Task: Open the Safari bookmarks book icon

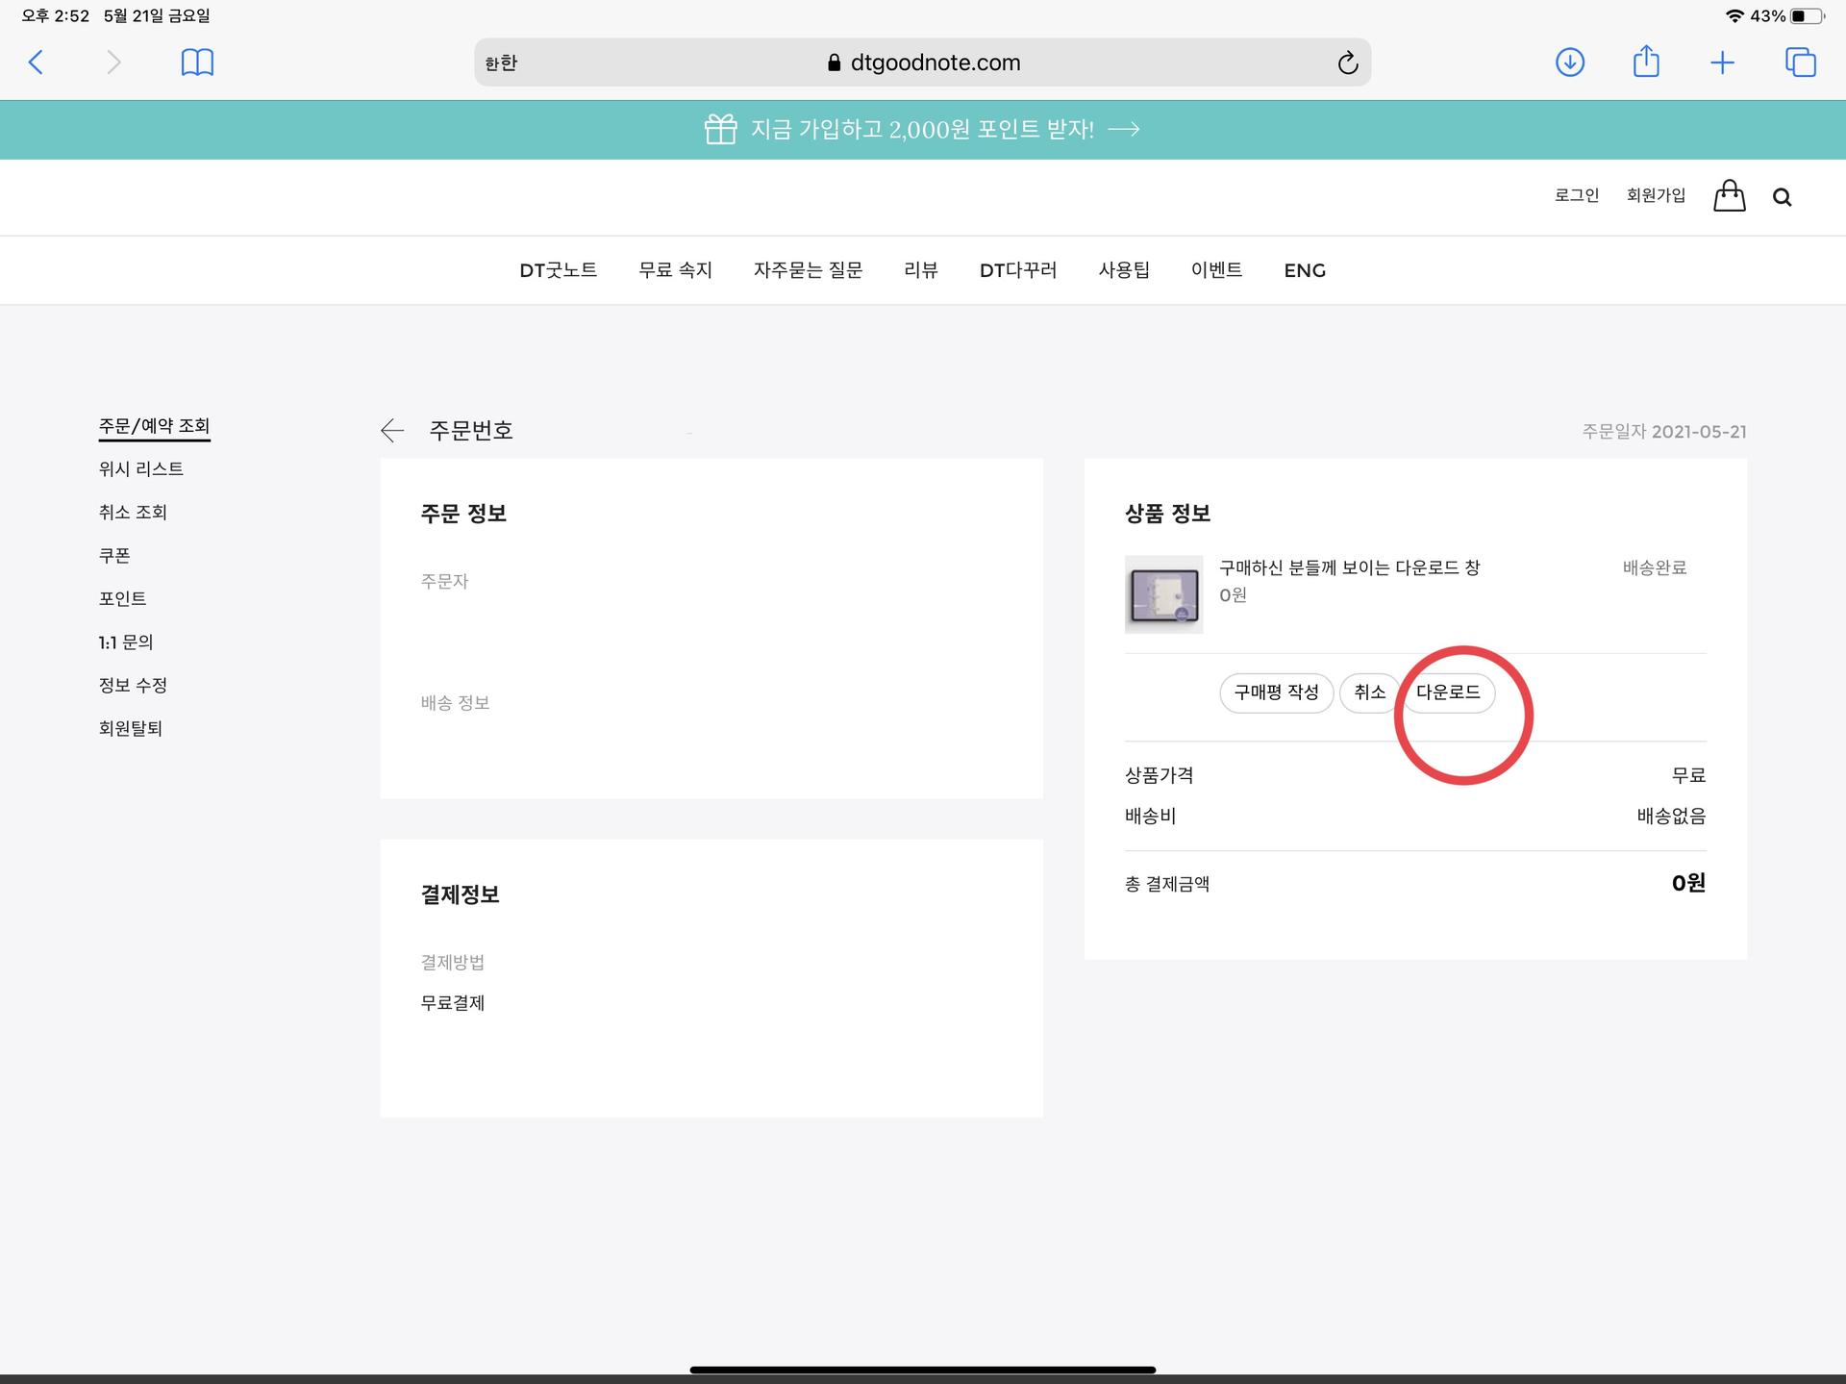Action: click(197, 63)
